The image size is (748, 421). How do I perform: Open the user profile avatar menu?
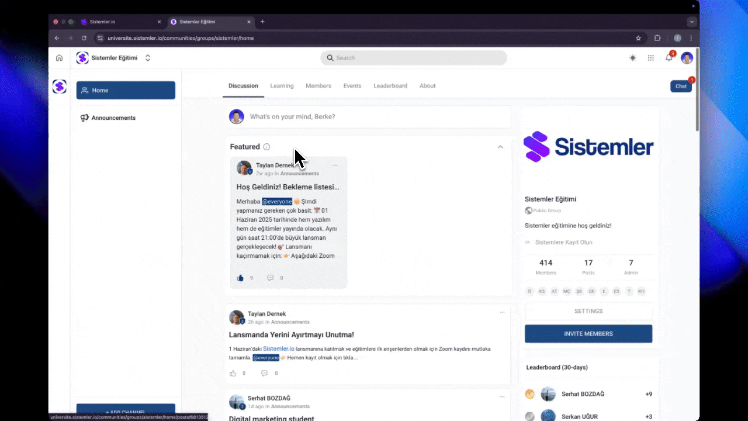(x=687, y=58)
